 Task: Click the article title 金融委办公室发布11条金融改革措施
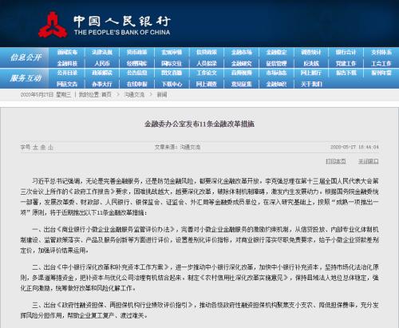pos(199,124)
